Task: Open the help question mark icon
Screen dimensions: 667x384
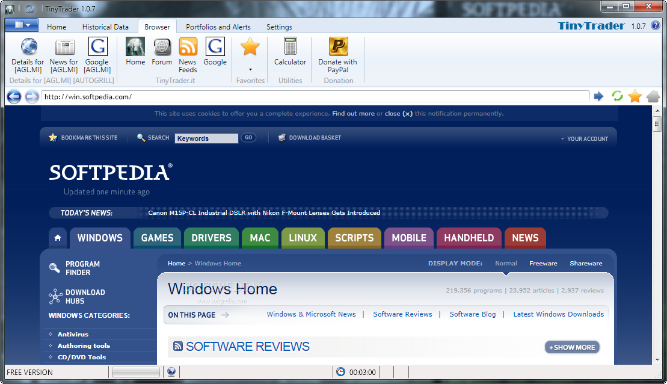Action: point(656,25)
